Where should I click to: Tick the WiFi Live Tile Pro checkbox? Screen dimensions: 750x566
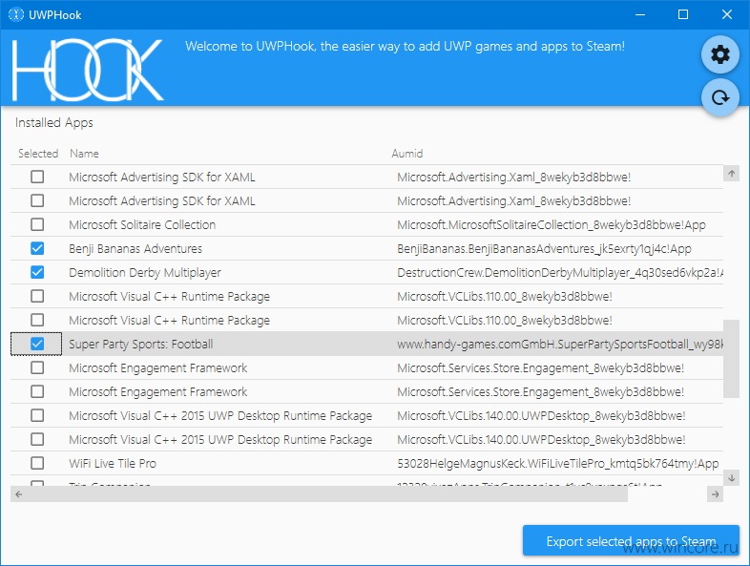point(37,463)
